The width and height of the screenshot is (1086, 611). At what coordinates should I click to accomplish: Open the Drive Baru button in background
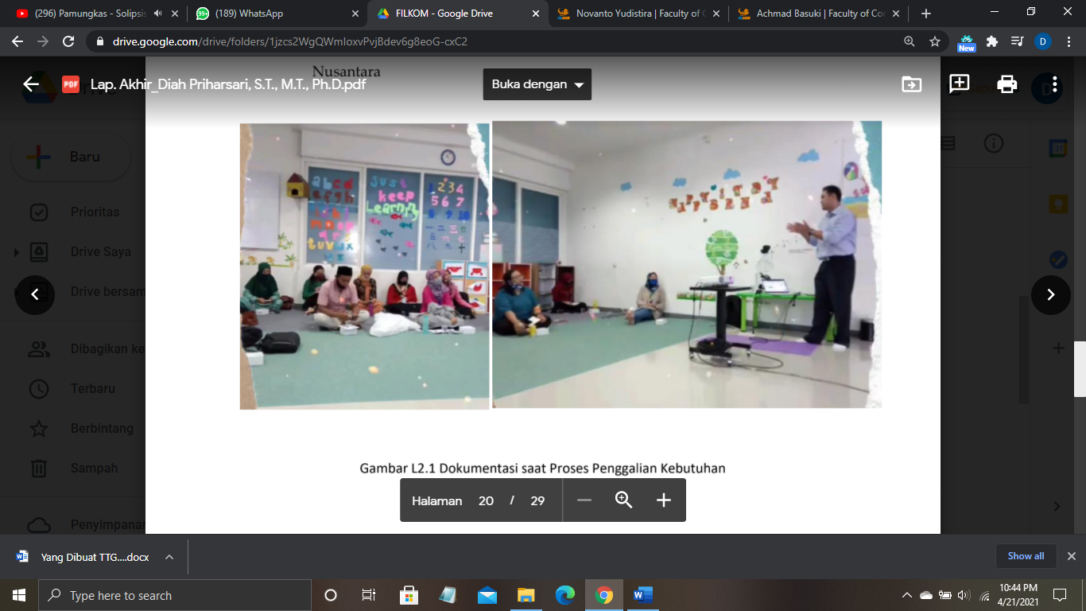(x=70, y=157)
